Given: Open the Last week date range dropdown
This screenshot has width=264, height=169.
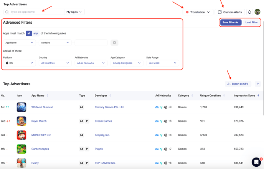Looking at the screenshot, I should pyautogui.click(x=163, y=63).
